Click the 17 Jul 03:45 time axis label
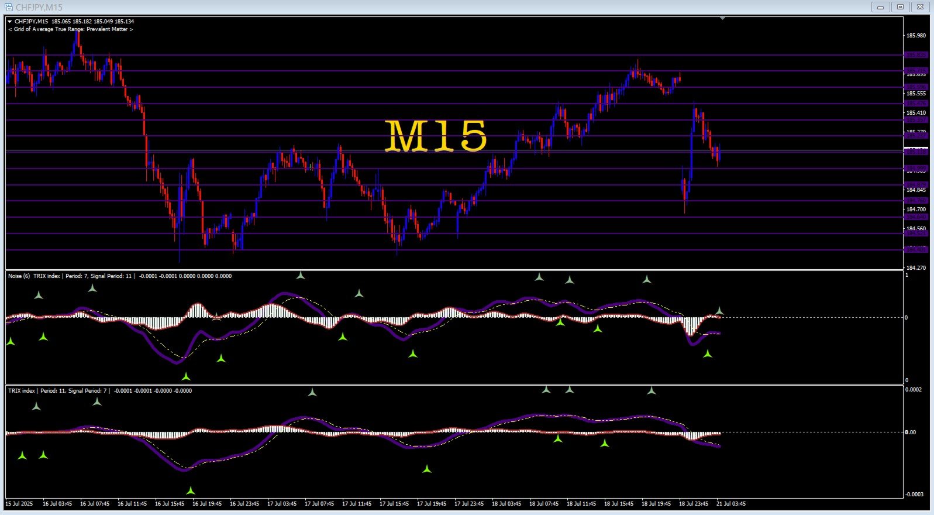 282,504
